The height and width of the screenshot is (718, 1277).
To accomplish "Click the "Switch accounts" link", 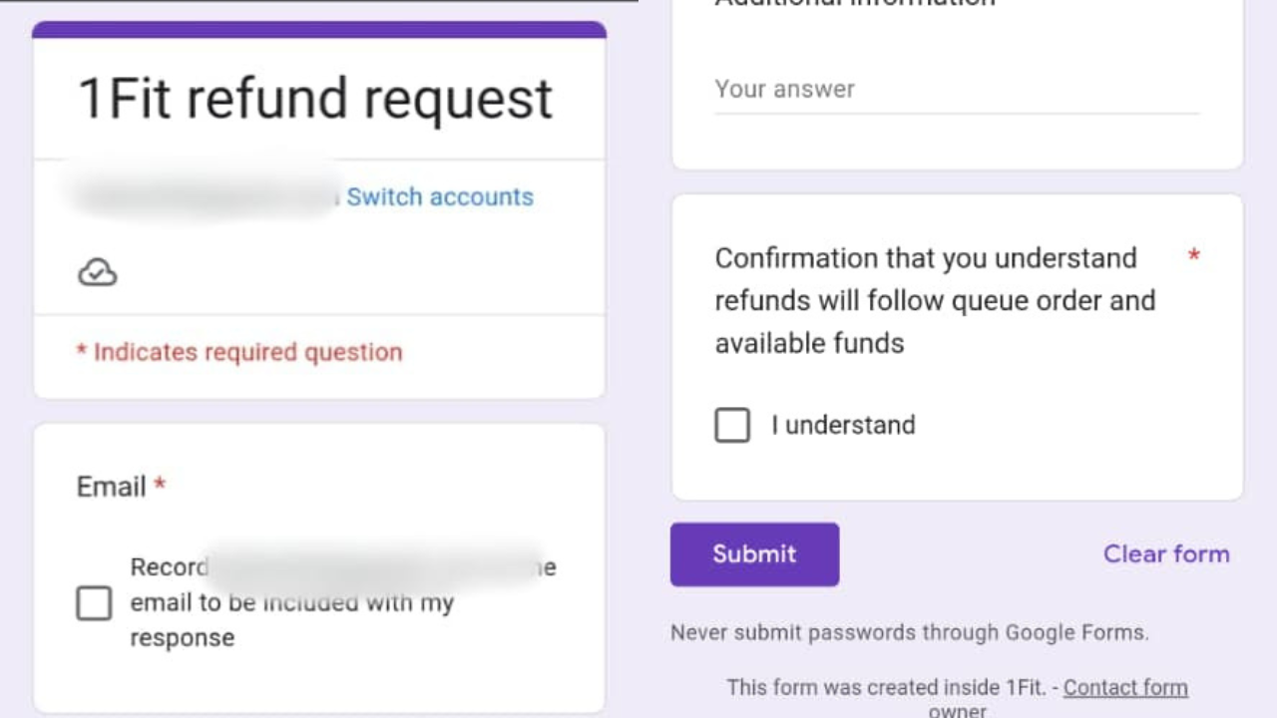I will [440, 196].
